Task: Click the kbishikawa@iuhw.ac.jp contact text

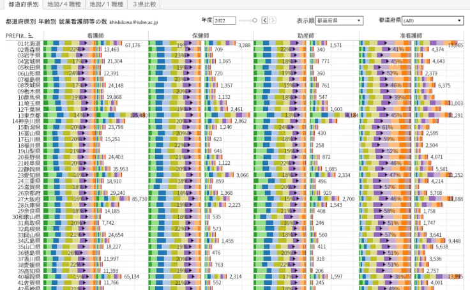Action: coord(133,22)
